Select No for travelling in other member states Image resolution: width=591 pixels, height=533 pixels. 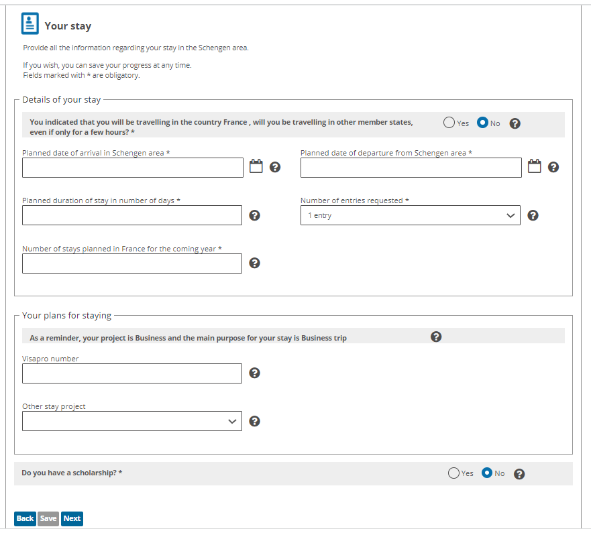482,123
